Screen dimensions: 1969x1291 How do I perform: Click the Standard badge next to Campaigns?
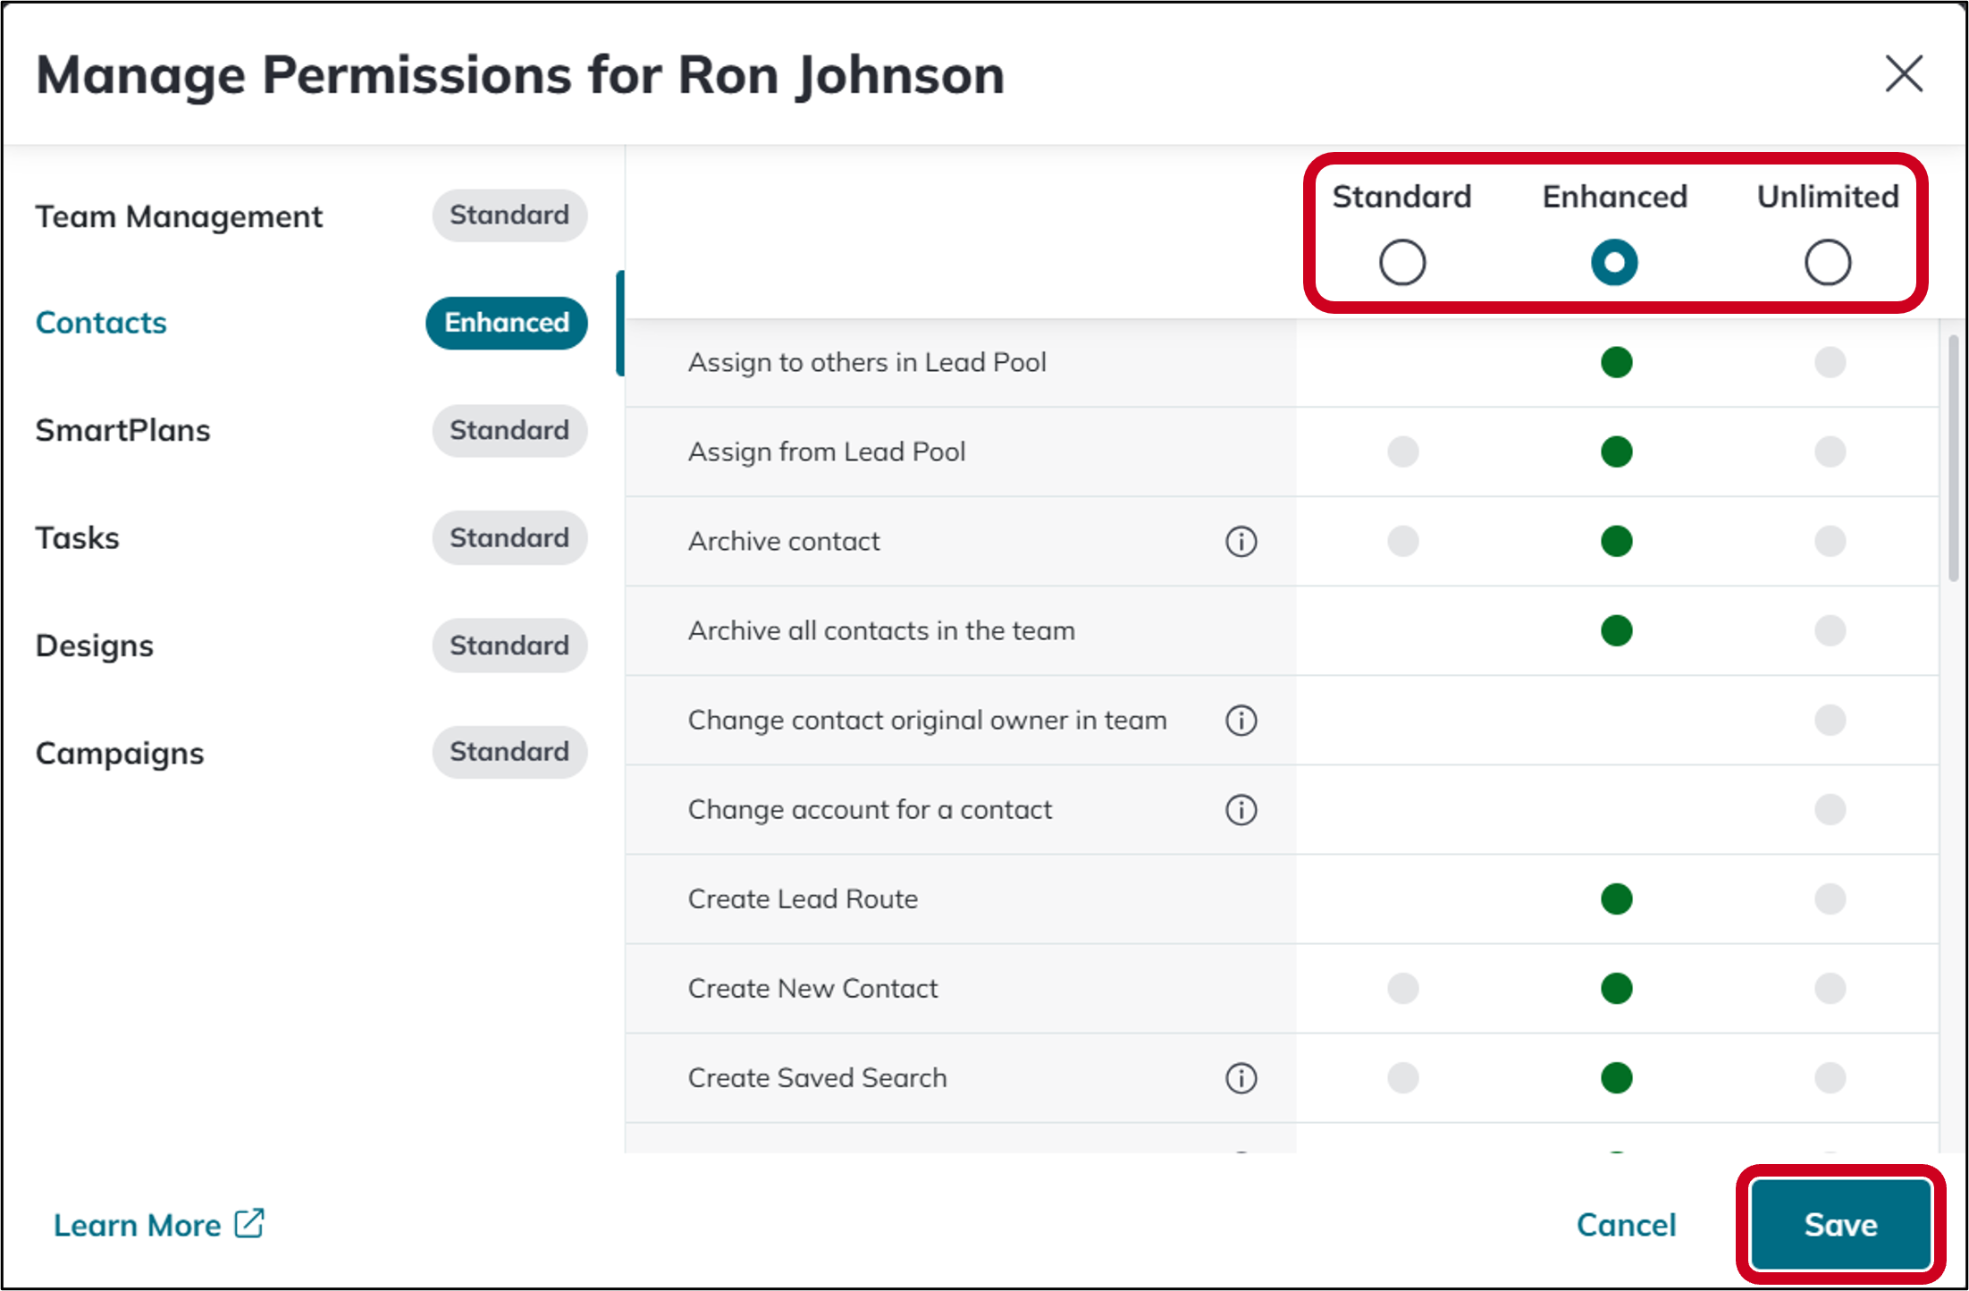[x=509, y=752]
